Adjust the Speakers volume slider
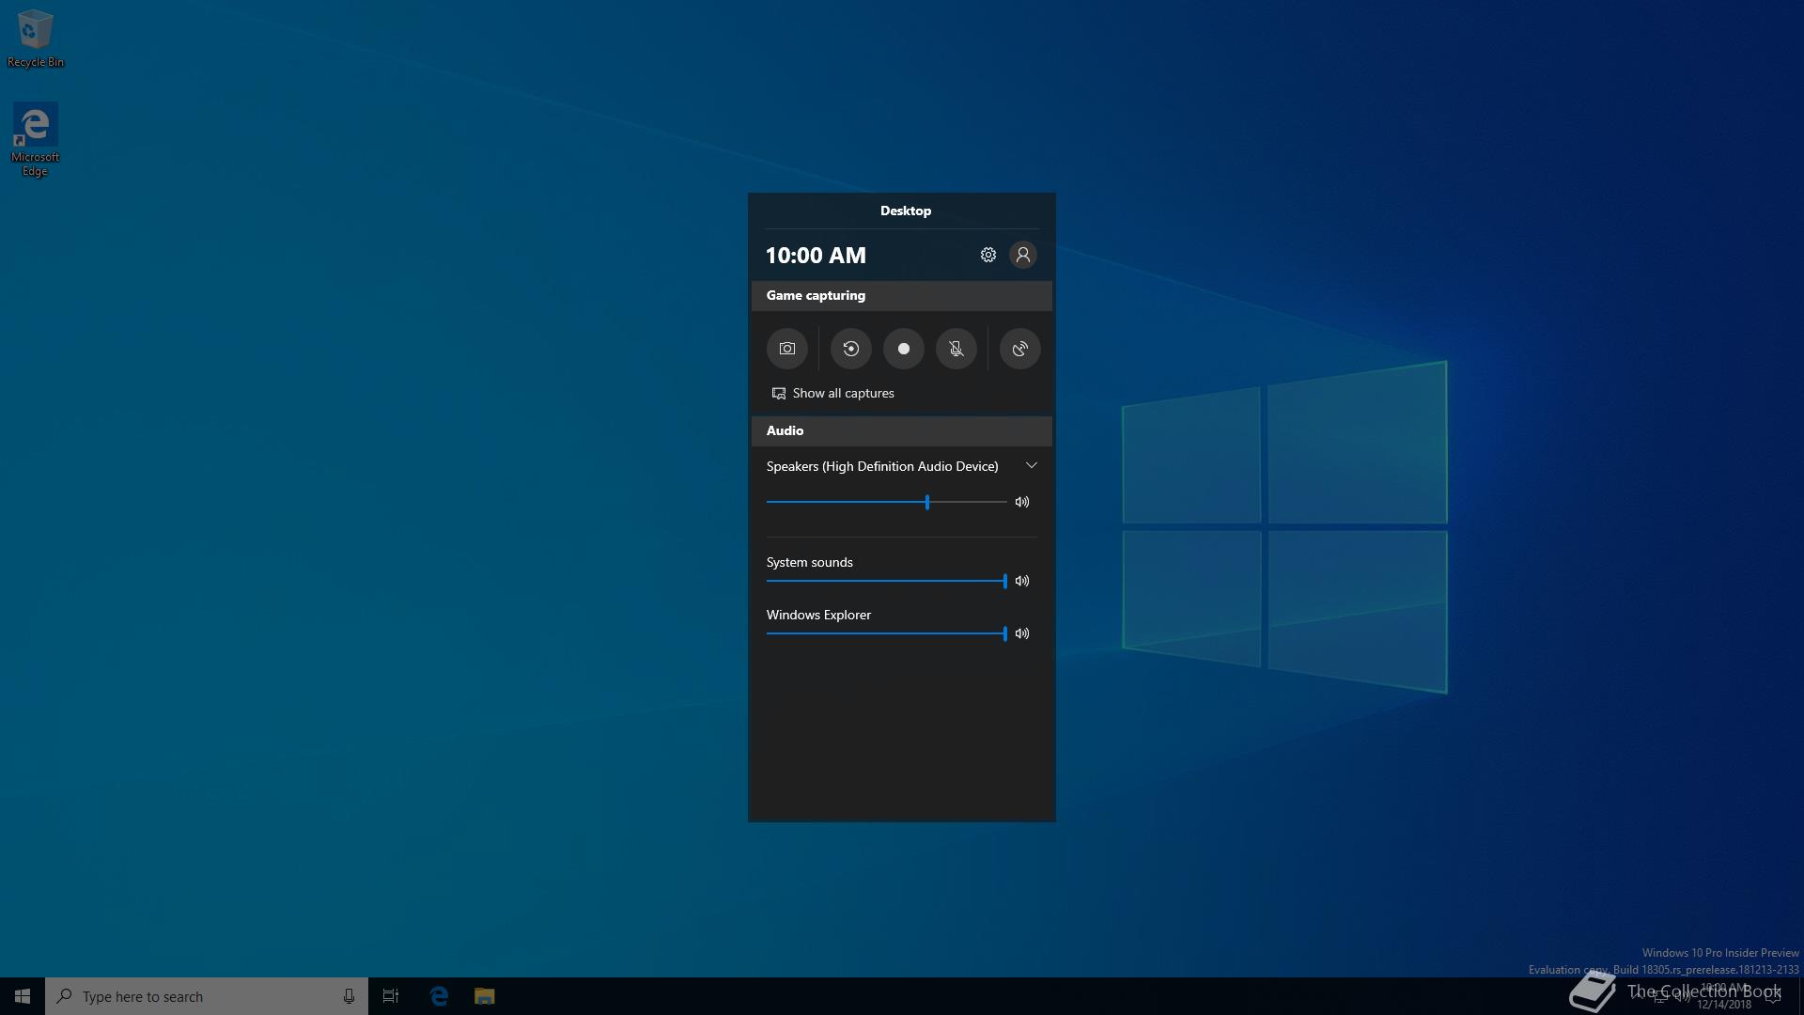The width and height of the screenshot is (1804, 1015). [886, 502]
